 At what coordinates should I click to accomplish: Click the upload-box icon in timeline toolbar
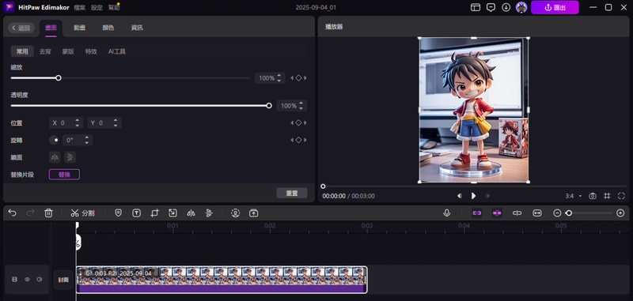pyautogui.click(x=253, y=213)
